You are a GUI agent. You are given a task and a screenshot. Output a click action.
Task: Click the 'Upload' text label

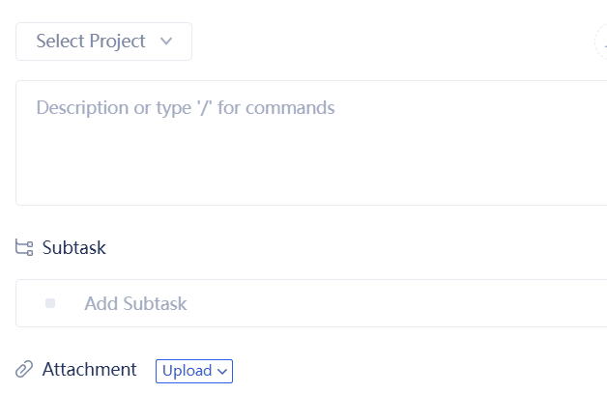(x=187, y=371)
